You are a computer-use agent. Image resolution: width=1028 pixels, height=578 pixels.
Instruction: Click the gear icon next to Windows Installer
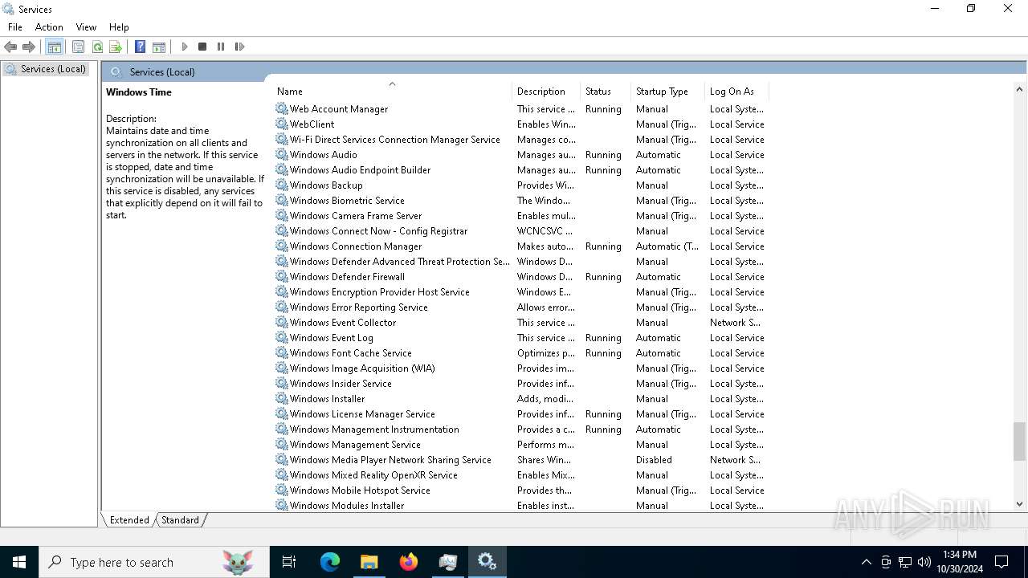coord(281,398)
